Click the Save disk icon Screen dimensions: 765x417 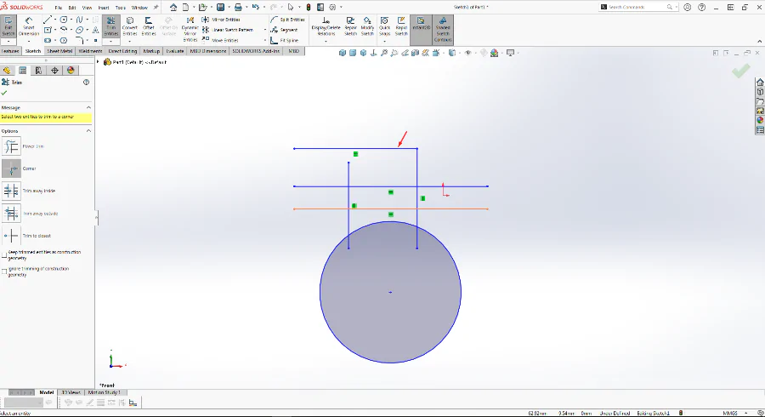(220, 8)
